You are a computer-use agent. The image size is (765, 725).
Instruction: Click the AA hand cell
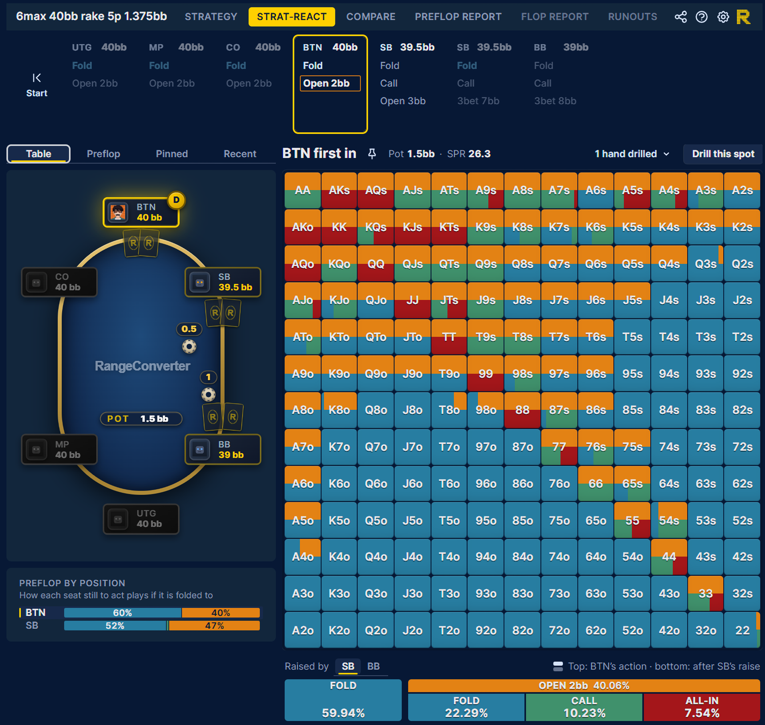303,191
